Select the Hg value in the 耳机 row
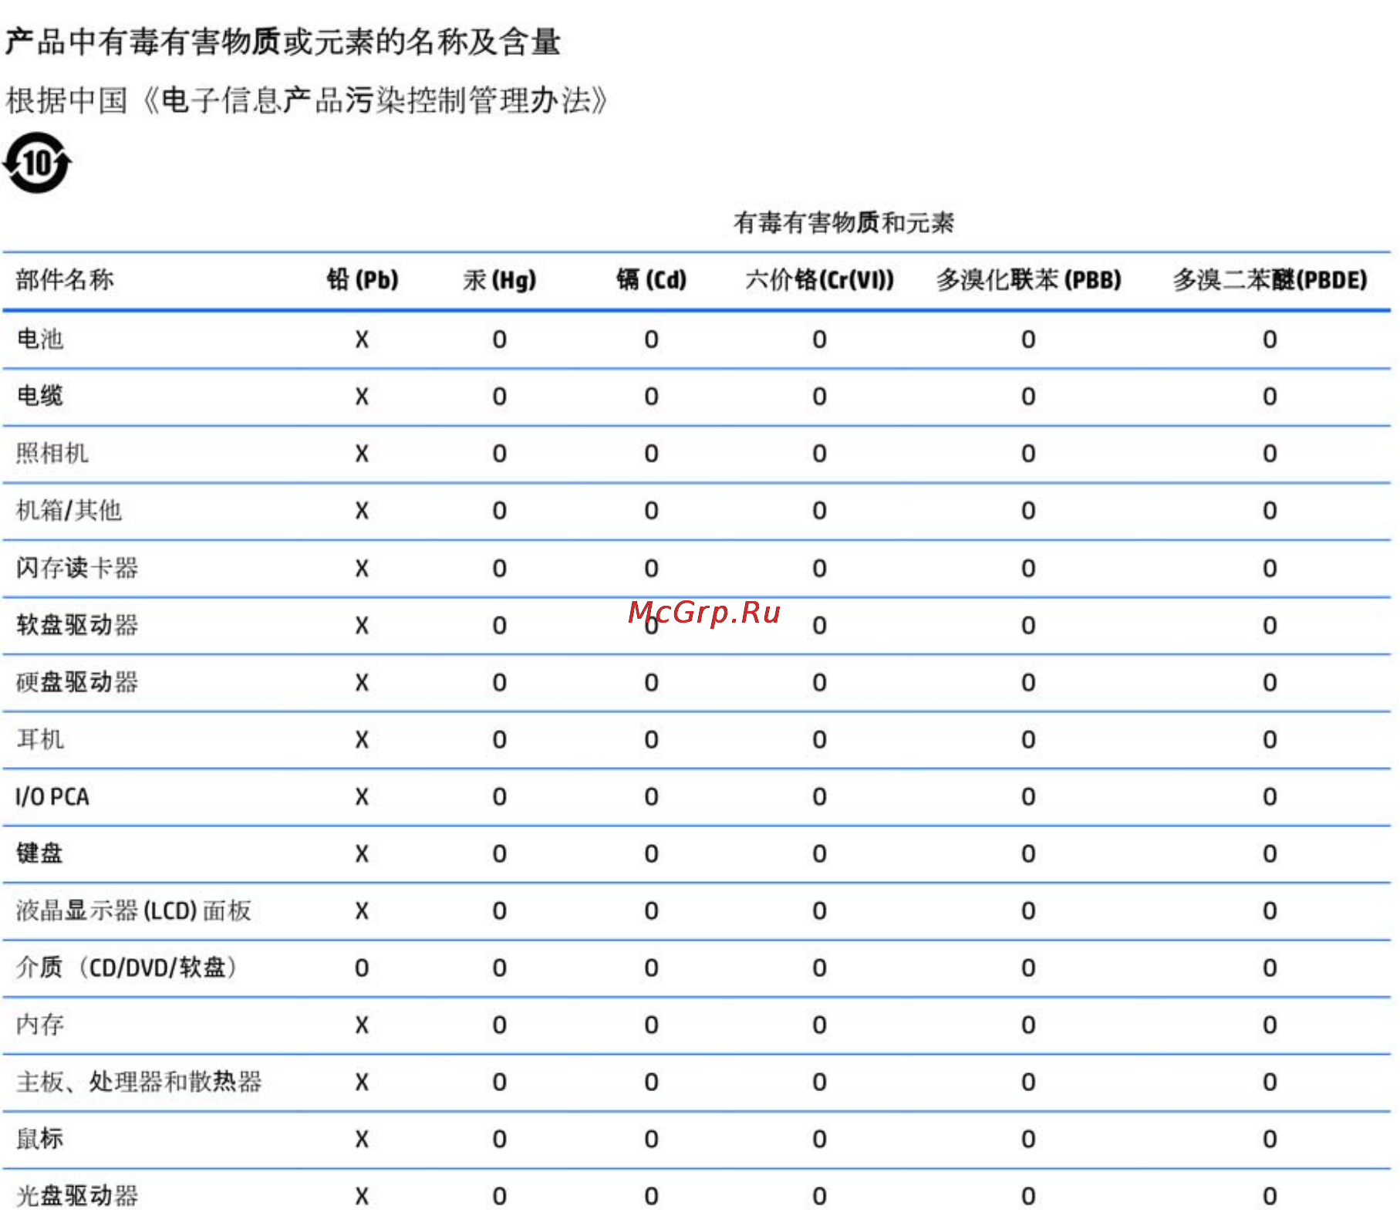 click(500, 740)
